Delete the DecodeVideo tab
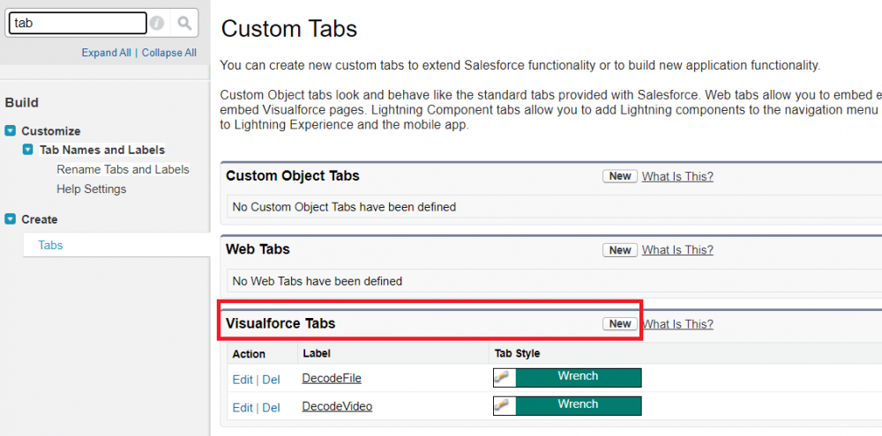 click(x=272, y=408)
